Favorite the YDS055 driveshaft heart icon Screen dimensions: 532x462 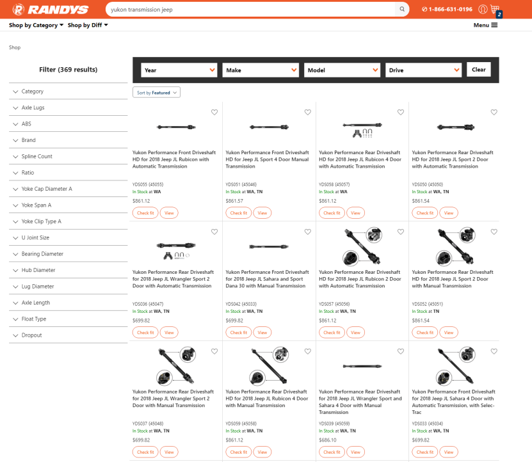coord(214,112)
